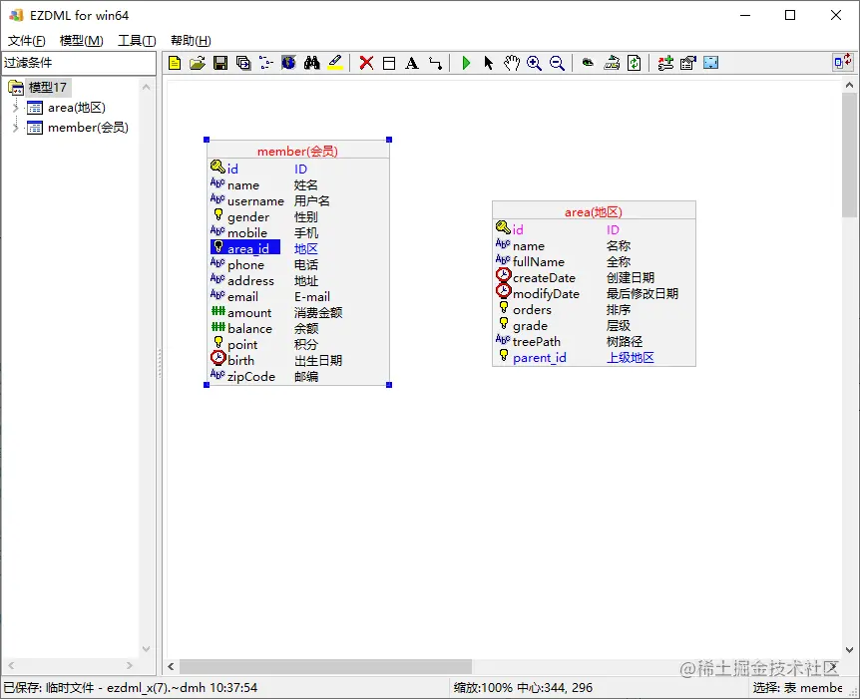Select the fullName field in the area table
The image size is (860, 699).
(x=539, y=262)
